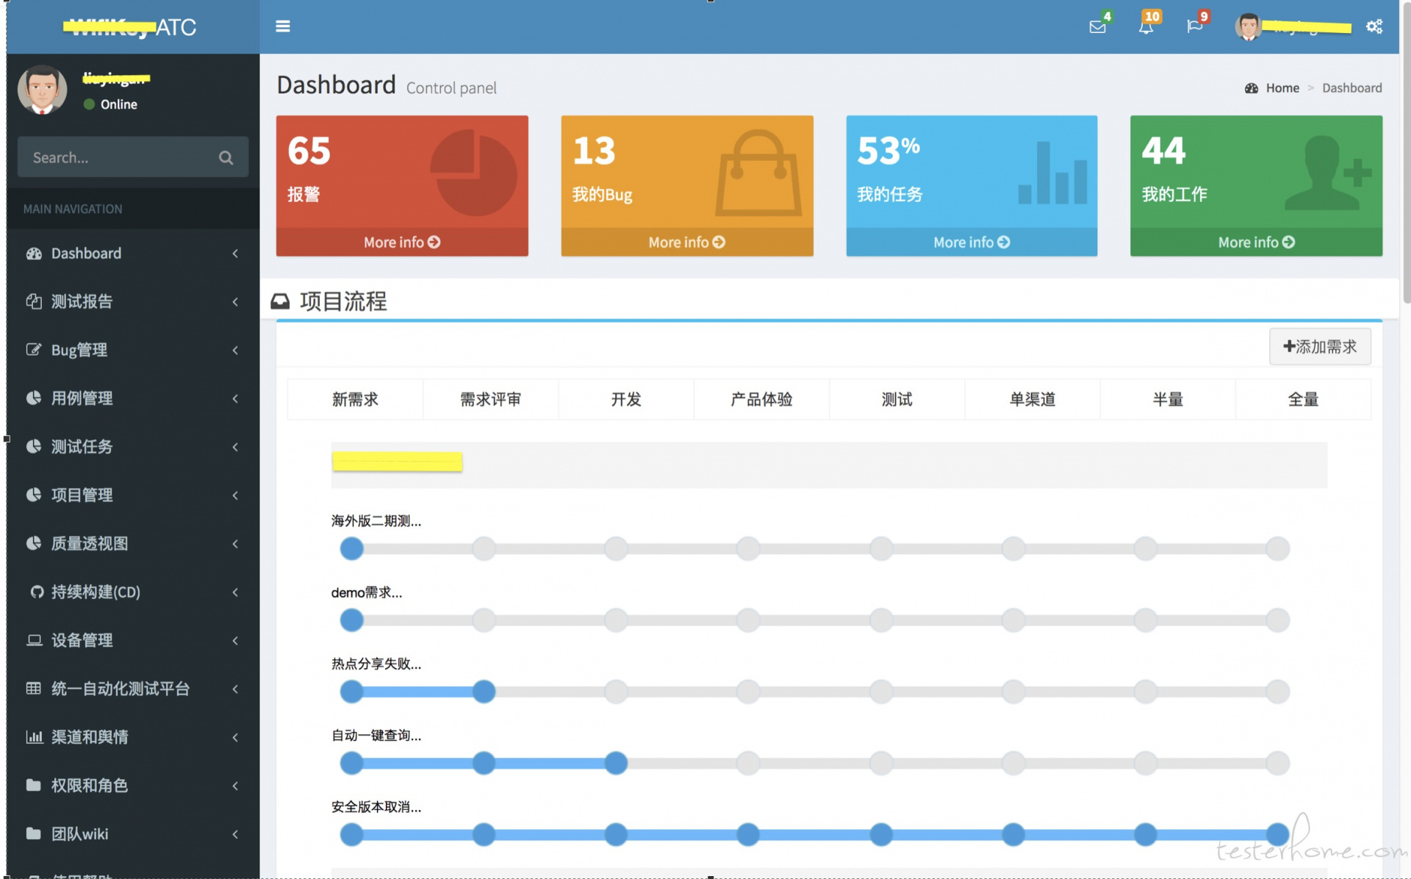Image resolution: width=1411 pixels, height=879 pixels.
Task: Open the Dashboard sidebar menu item
Action: 86,254
